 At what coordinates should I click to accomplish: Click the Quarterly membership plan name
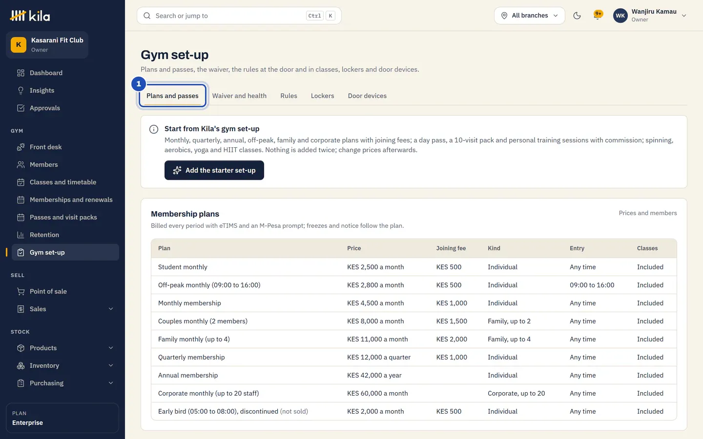(x=191, y=357)
